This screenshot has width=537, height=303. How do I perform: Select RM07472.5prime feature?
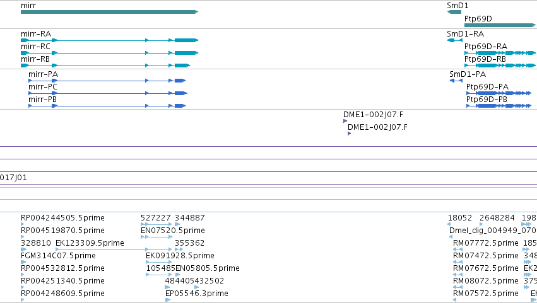point(486,256)
